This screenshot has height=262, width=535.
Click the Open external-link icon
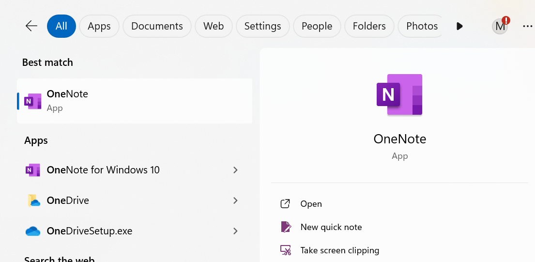tap(285, 204)
